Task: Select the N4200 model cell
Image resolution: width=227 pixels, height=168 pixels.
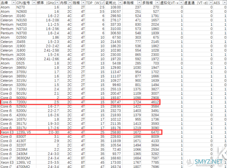Action: pos(26,24)
